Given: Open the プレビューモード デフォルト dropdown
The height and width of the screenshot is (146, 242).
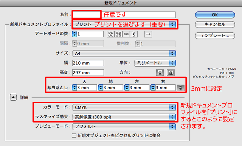Looking at the screenshot, I should (124, 126).
